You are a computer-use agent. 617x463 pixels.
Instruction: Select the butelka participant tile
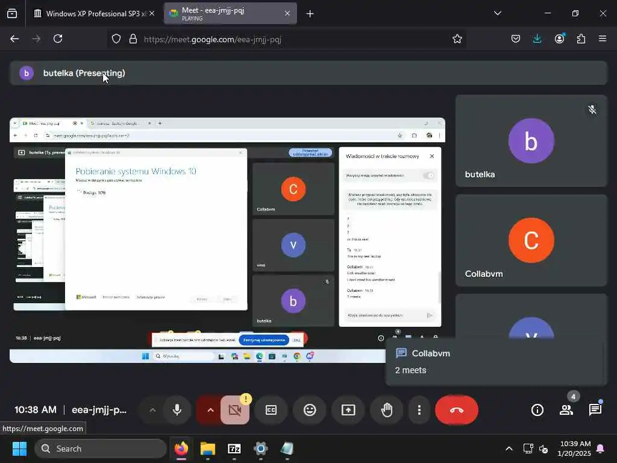(x=531, y=141)
